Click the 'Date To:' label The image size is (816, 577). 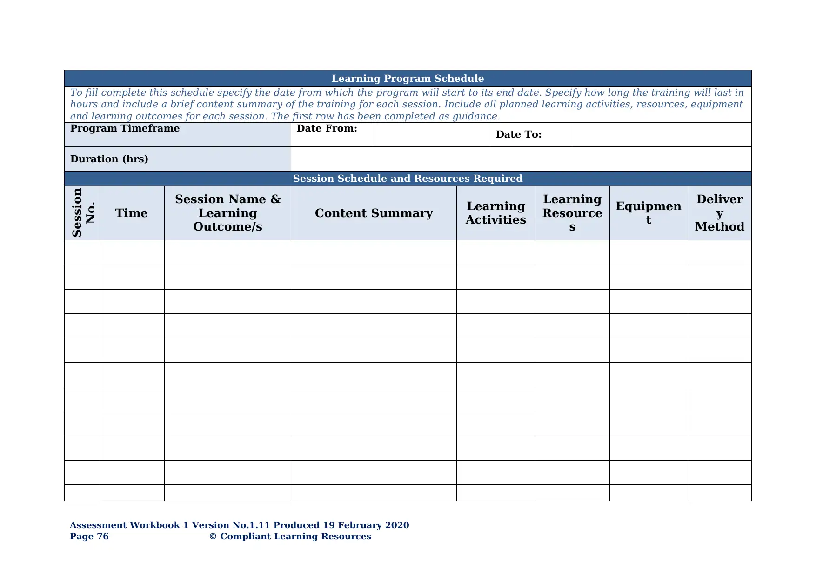519,134
